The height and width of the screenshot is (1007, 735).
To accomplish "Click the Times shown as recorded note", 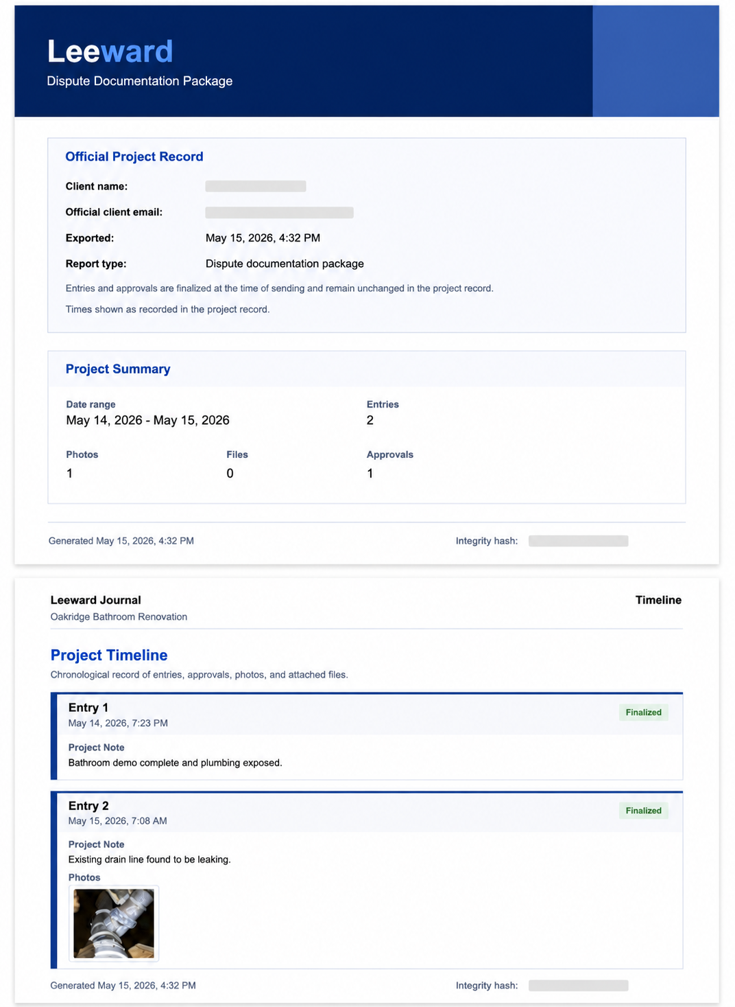I will (x=167, y=310).
